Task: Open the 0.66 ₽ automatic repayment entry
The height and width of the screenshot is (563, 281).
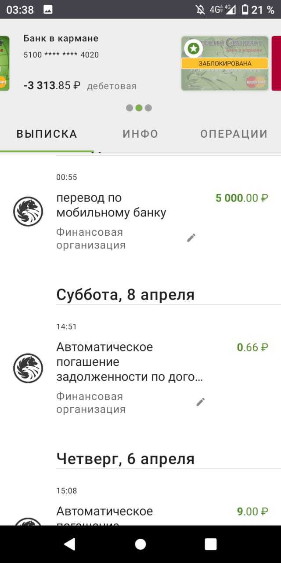Action: [x=130, y=362]
